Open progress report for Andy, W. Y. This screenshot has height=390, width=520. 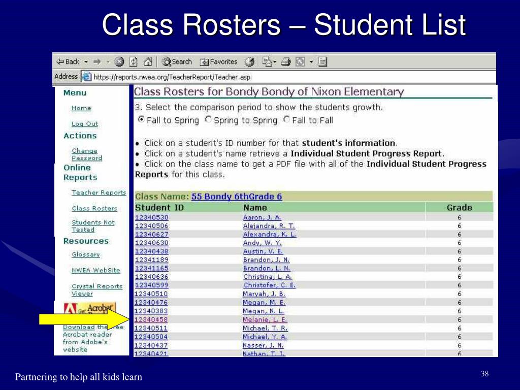(x=263, y=243)
